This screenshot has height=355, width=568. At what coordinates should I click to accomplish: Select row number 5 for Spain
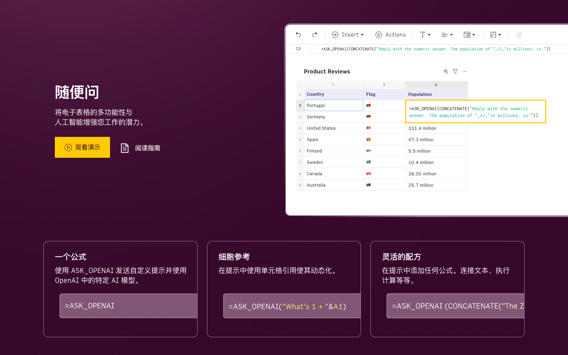pyautogui.click(x=300, y=139)
